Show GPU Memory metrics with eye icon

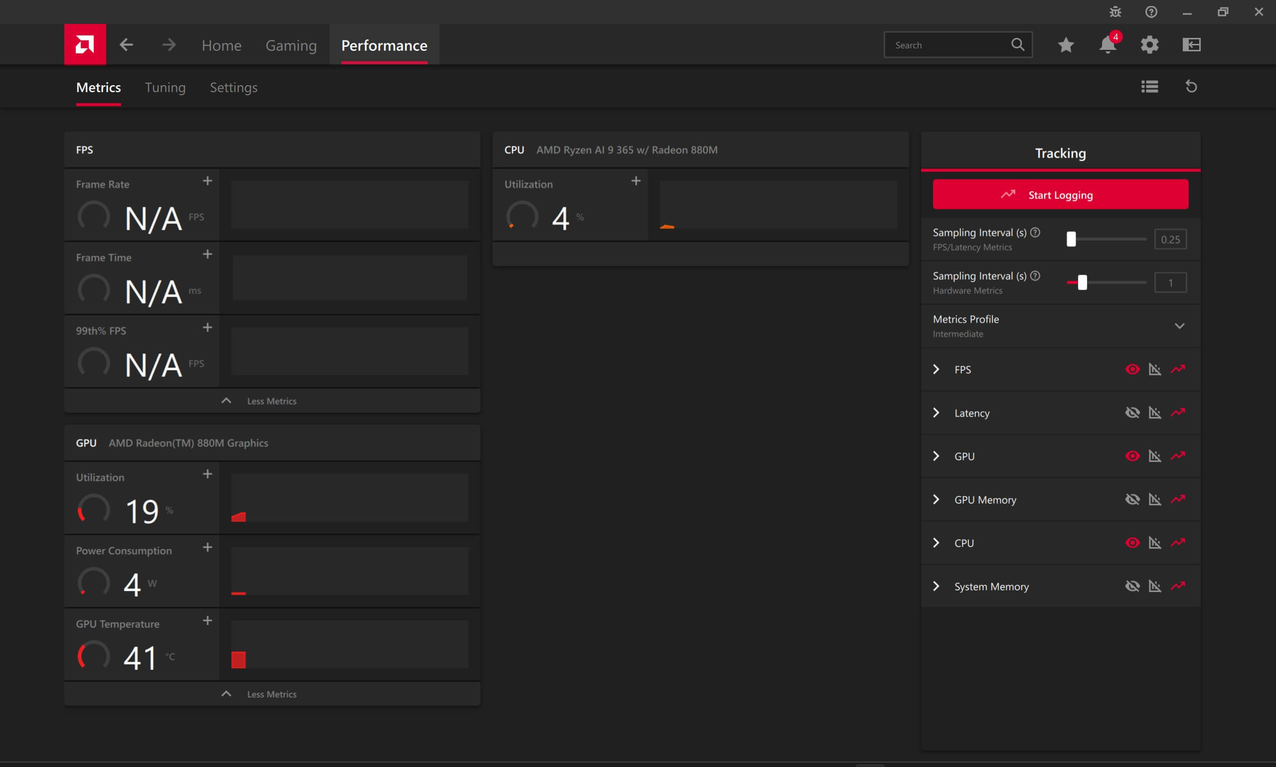click(x=1132, y=500)
